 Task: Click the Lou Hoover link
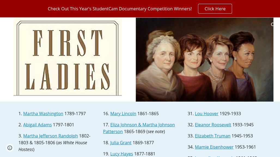(206, 114)
